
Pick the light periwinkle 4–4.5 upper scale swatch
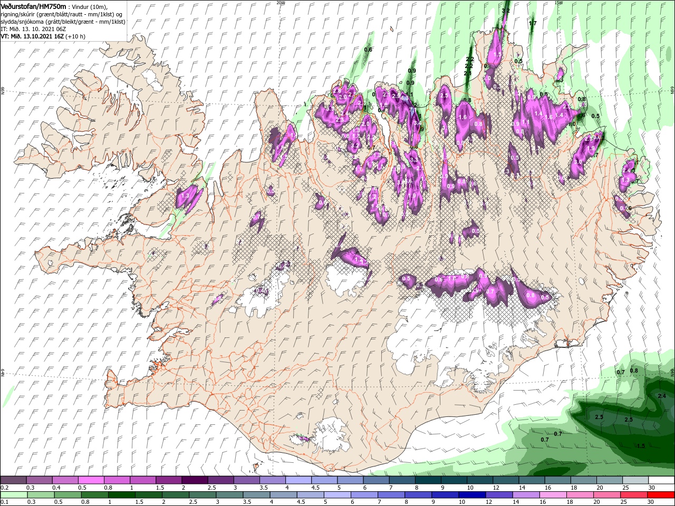pyautogui.click(x=298, y=480)
